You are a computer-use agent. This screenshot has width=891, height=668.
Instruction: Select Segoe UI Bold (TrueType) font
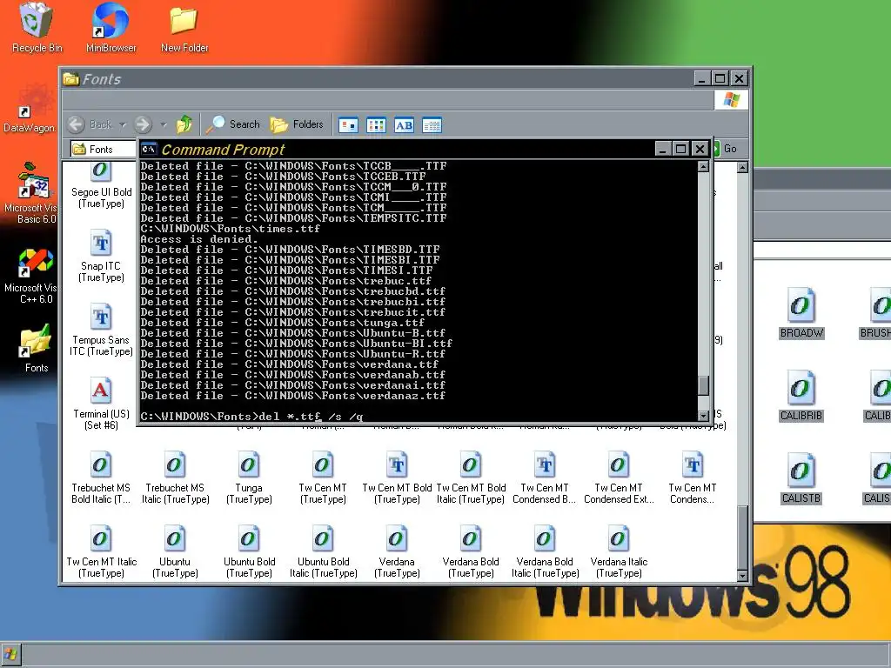(x=101, y=186)
